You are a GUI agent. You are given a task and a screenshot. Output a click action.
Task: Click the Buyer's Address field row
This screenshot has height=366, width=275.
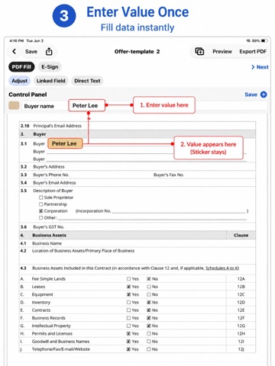(x=137, y=167)
